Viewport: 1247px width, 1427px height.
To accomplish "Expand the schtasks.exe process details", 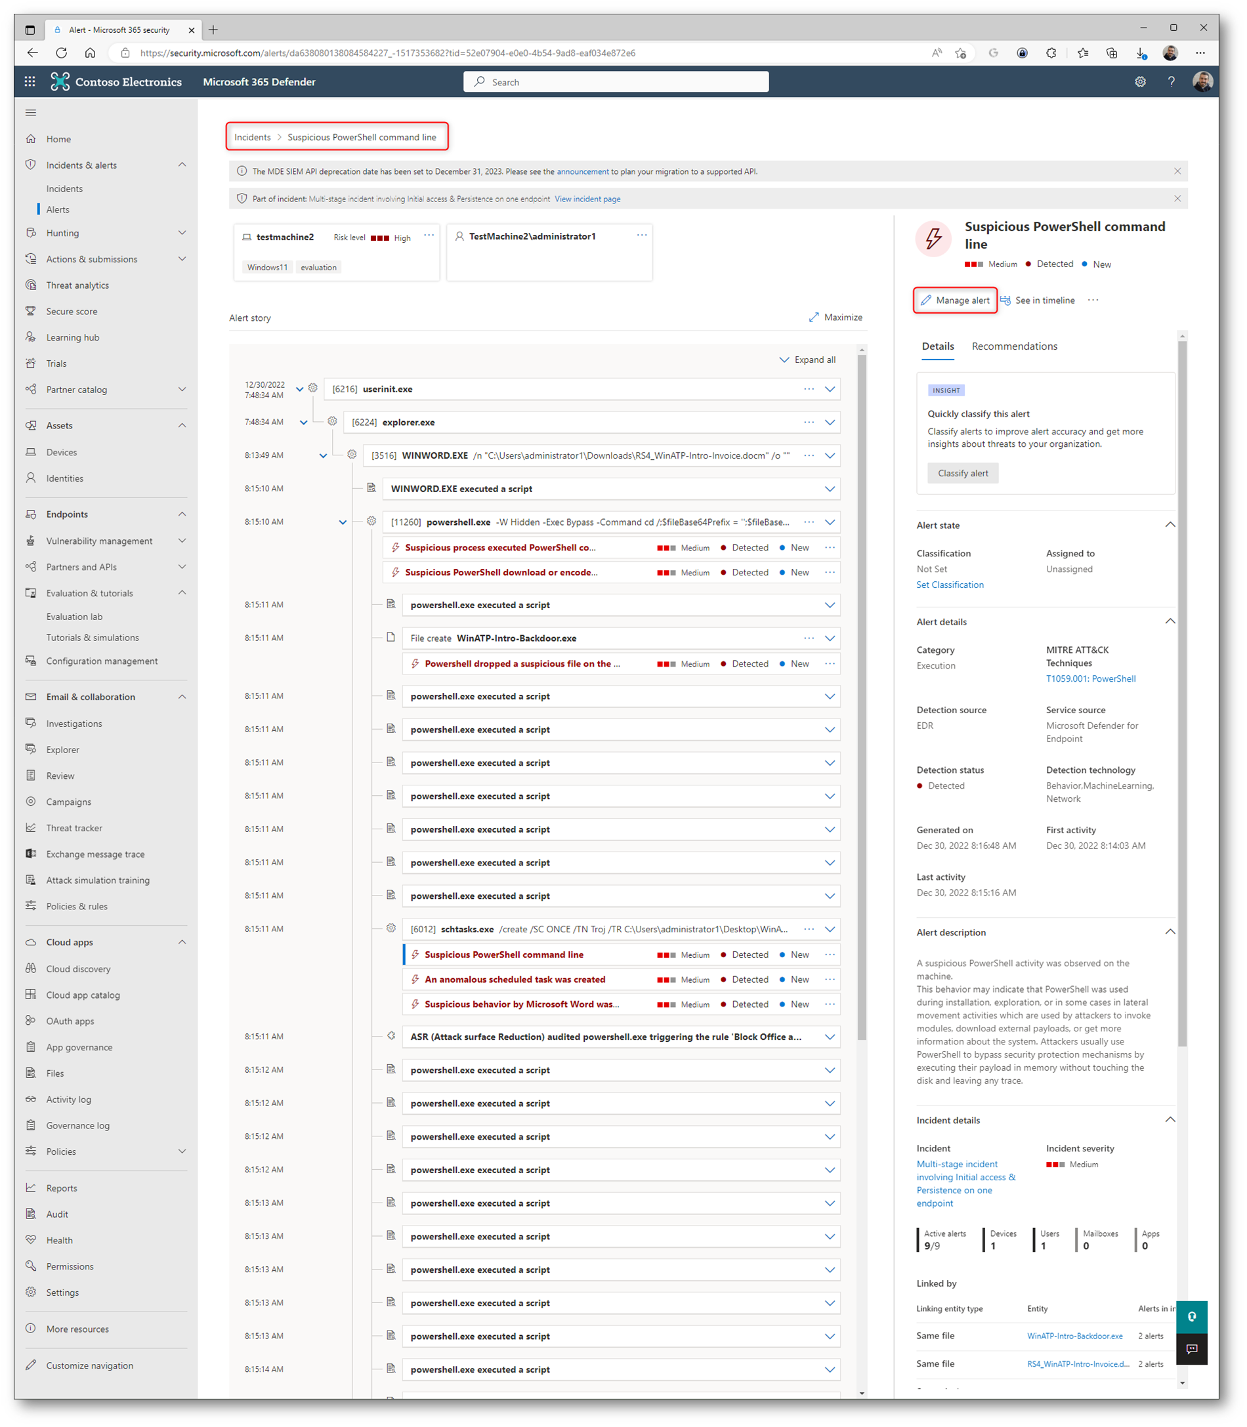I will click(x=830, y=929).
